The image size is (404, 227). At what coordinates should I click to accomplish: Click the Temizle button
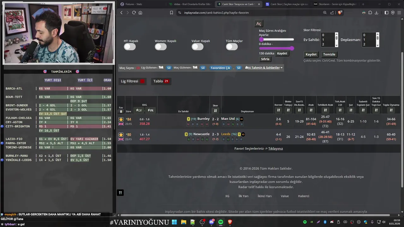point(329,55)
